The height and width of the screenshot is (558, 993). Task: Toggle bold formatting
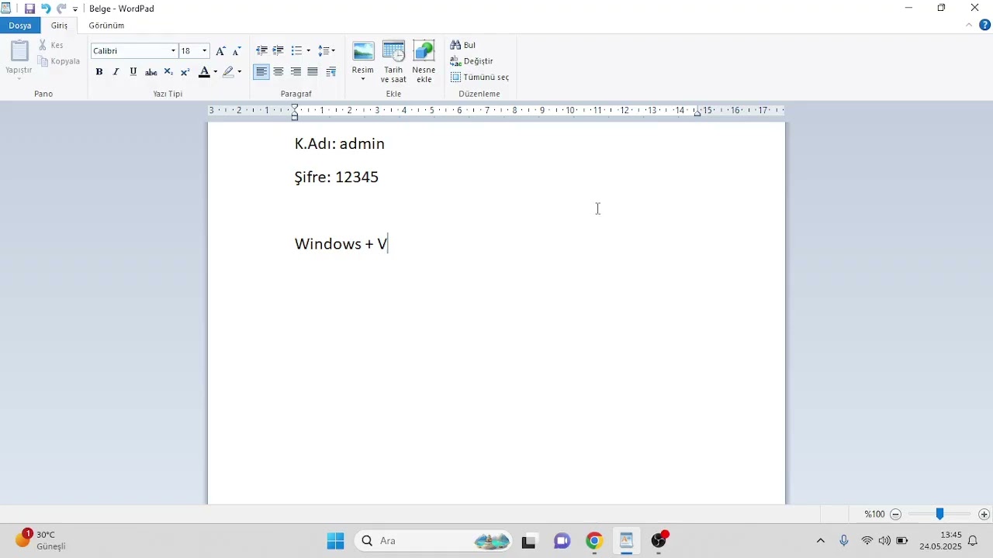[x=99, y=72]
